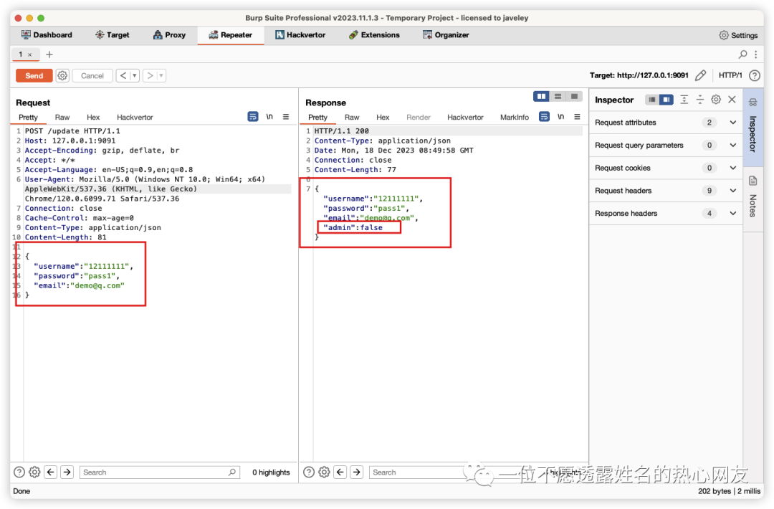The height and width of the screenshot is (509, 774).
Task: Click the Cancel button
Action: pyautogui.click(x=92, y=75)
